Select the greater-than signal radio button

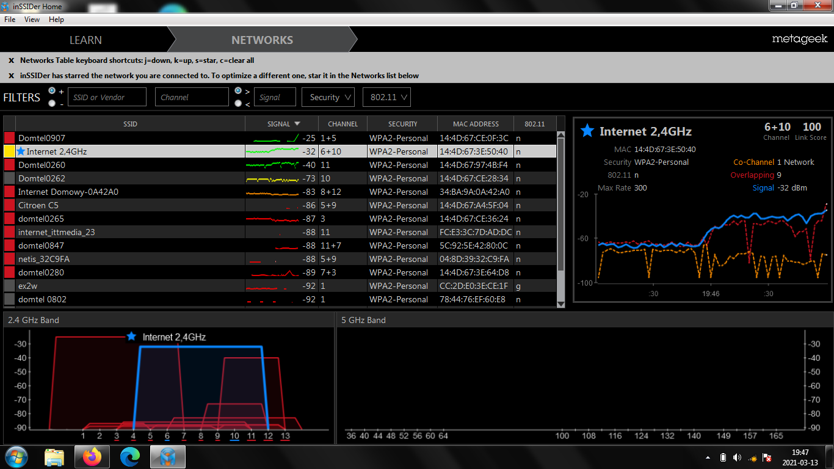[x=238, y=90]
